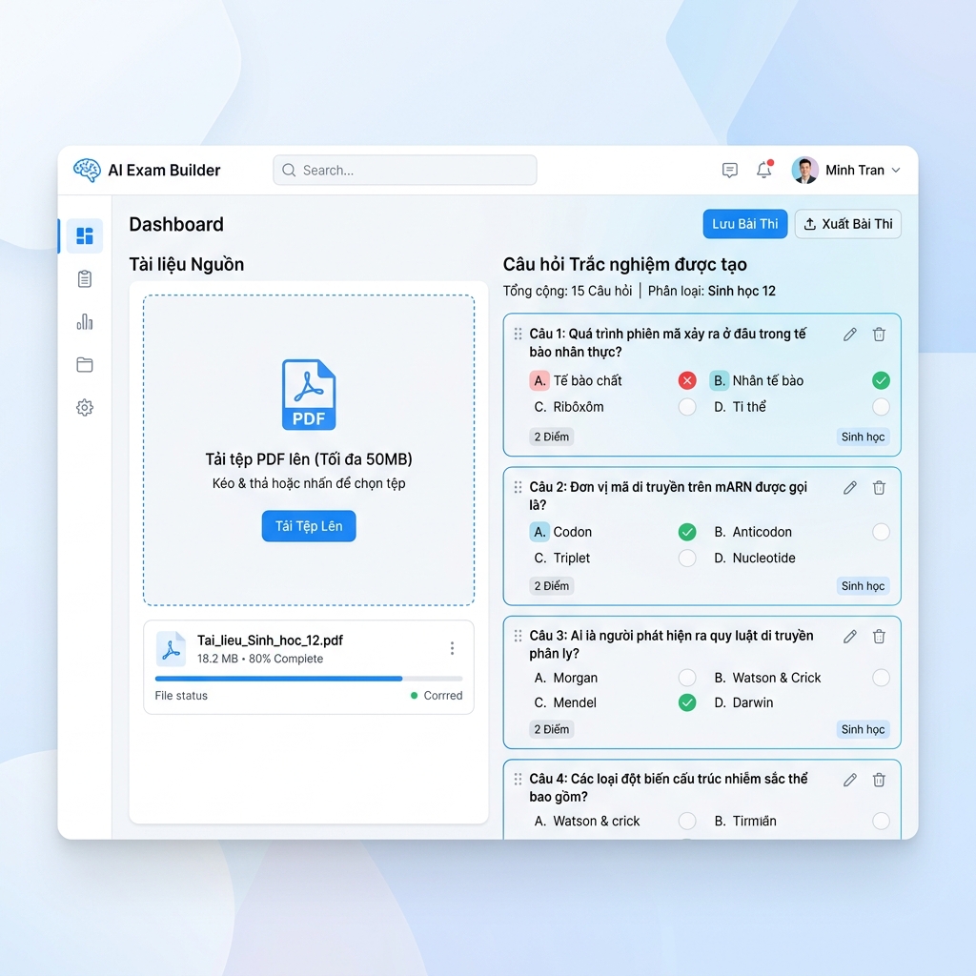Click the 2 Điểm badge on Câu 3
The height and width of the screenshot is (976, 976).
(552, 729)
